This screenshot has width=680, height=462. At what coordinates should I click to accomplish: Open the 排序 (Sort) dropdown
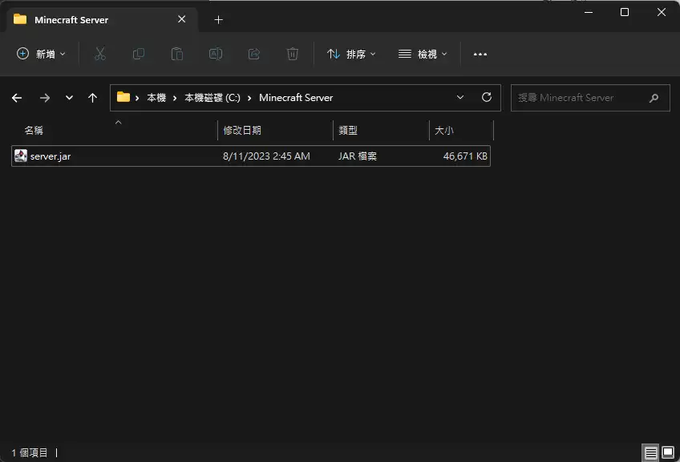point(351,54)
